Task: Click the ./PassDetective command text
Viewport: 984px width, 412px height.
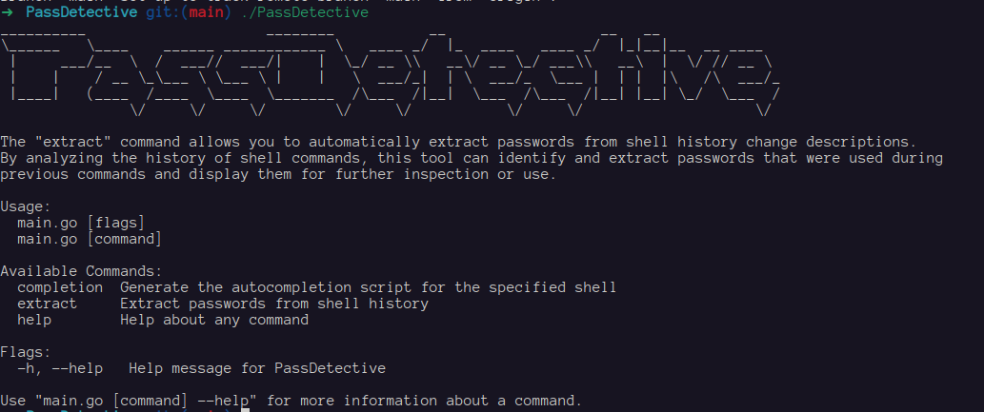Action: pyautogui.click(x=305, y=12)
